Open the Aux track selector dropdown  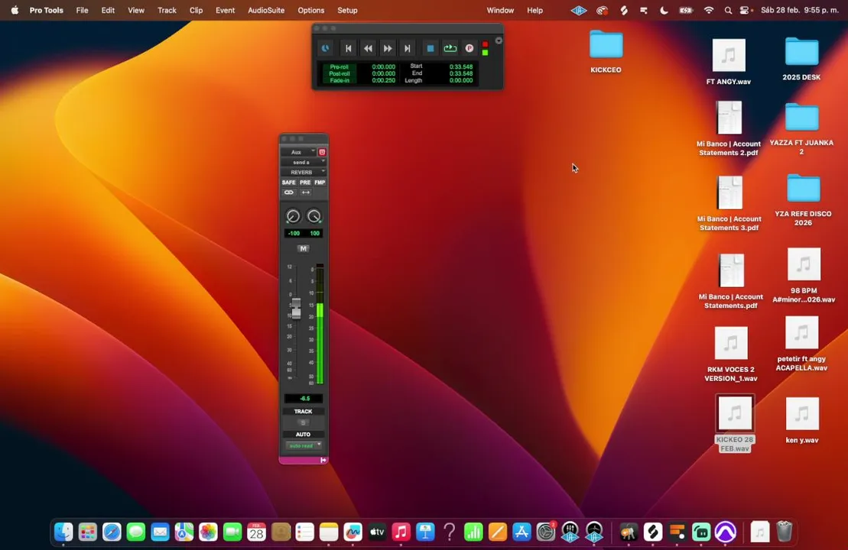pyautogui.click(x=299, y=152)
